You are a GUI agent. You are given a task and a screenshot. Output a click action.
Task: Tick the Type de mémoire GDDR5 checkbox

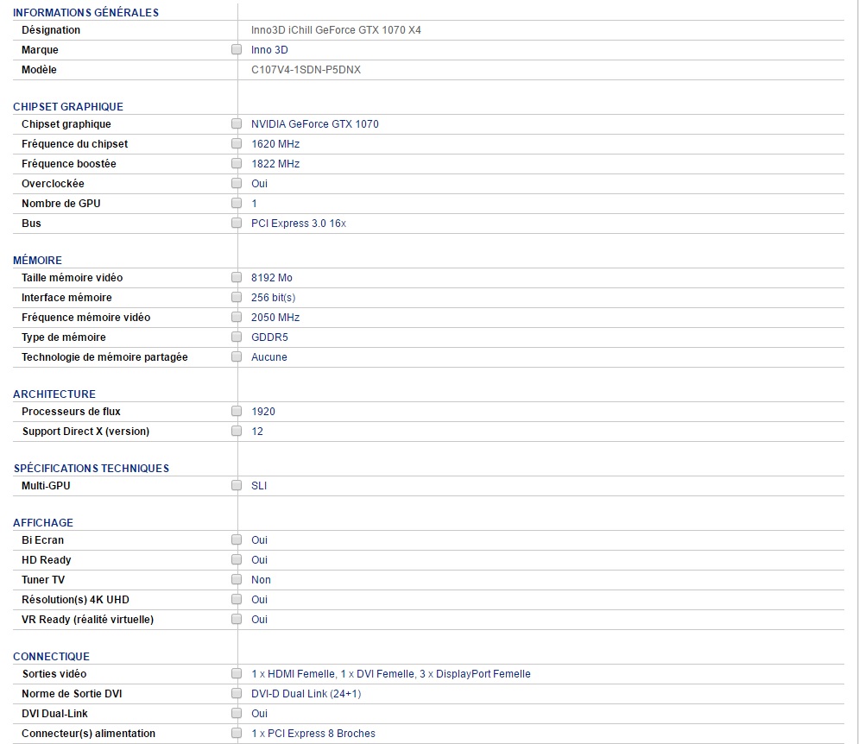point(237,337)
